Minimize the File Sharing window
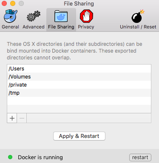The width and height of the screenshot is (159, 163). click(x=13, y=3)
